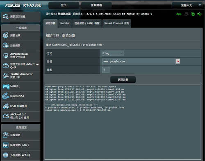205x161 pixels.
Task: Open the USB application icon
Action: point(6,106)
